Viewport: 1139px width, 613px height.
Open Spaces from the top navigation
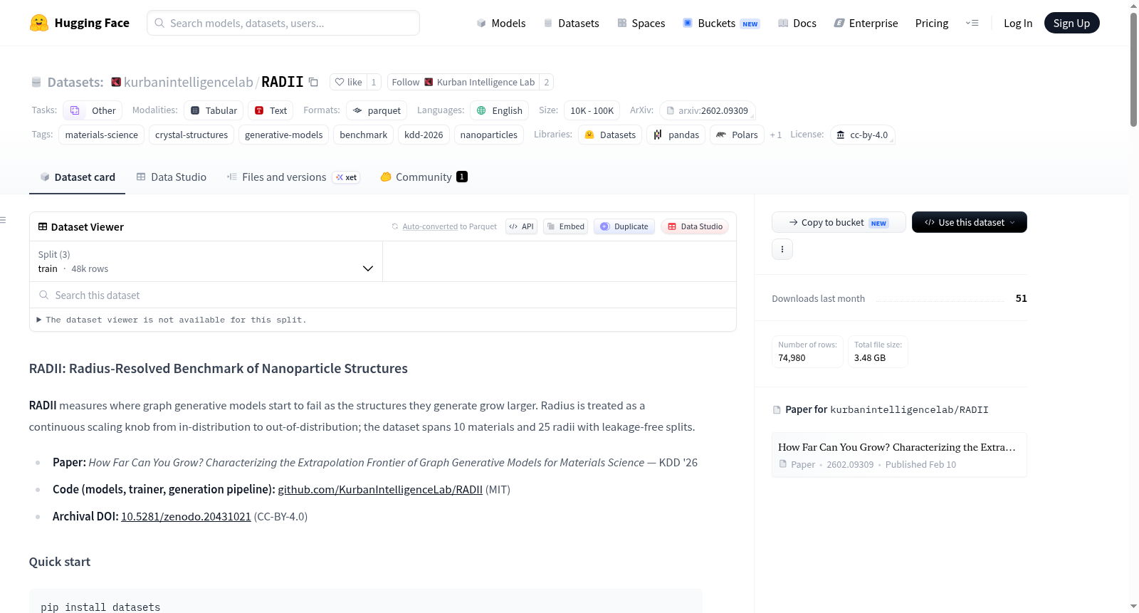coord(641,23)
